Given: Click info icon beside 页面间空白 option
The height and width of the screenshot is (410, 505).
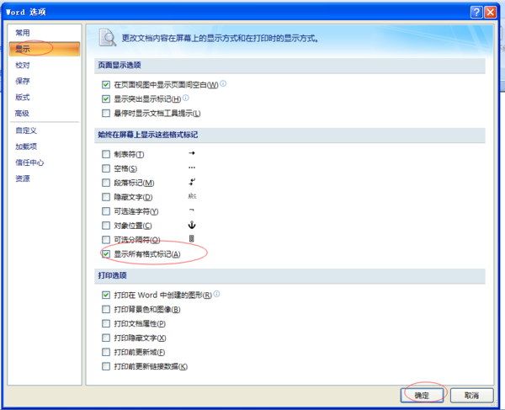Looking at the screenshot, I should point(223,83).
